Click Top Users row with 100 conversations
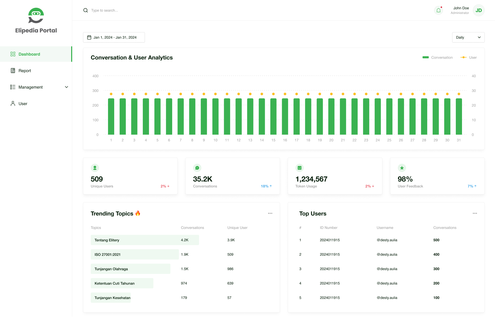This screenshot has height=328, width=495. click(386, 298)
